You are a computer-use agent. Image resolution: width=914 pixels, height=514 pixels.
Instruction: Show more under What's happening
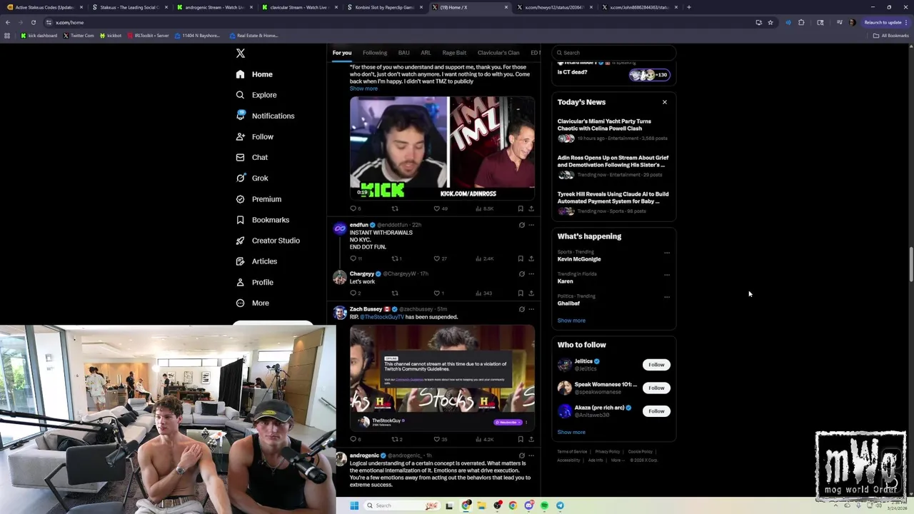click(571, 321)
